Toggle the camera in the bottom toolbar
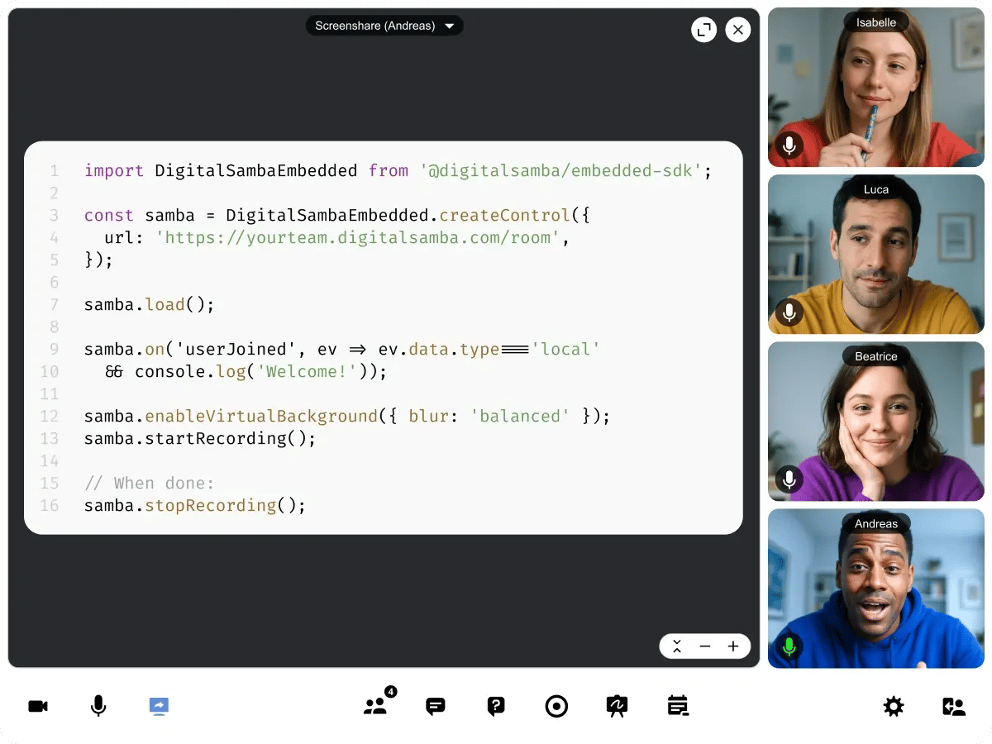Screen dimensions: 992x744 click(38, 706)
